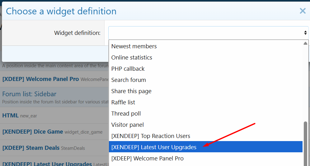This screenshot has width=310, height=166.
Task: Open [XDEEP] Steam Deals widget
Action: (x=31, y=148)
